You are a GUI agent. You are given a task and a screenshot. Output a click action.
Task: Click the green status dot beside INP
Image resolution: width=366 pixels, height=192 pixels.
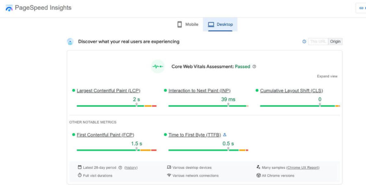[x=165, y=91]
